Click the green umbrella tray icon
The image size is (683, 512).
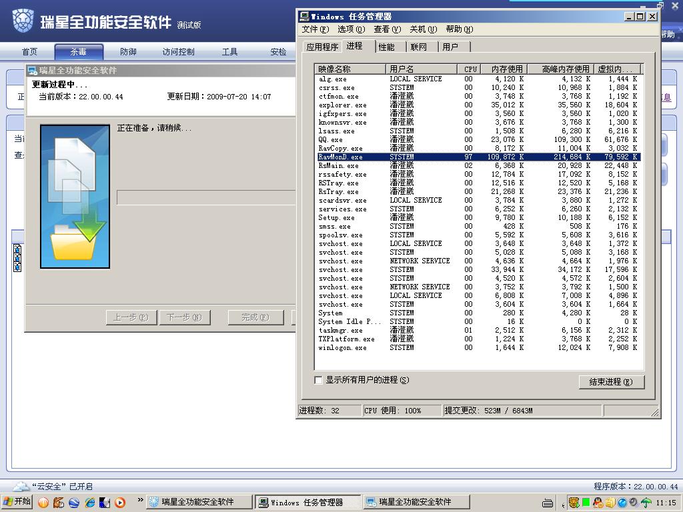tap(646, 503)
